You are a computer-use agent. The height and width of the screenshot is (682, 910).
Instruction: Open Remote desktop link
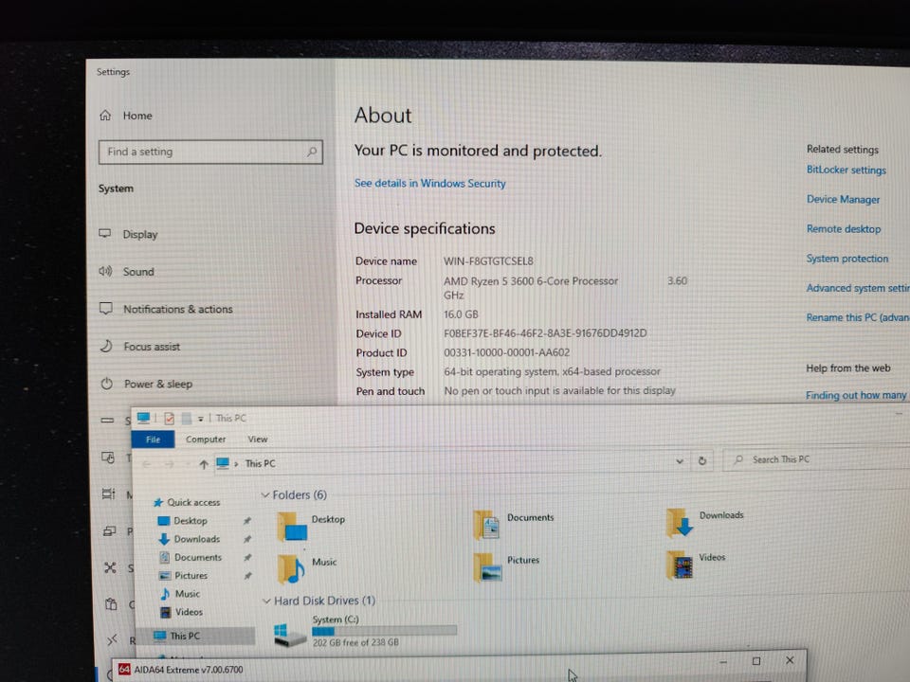[844, 229]
